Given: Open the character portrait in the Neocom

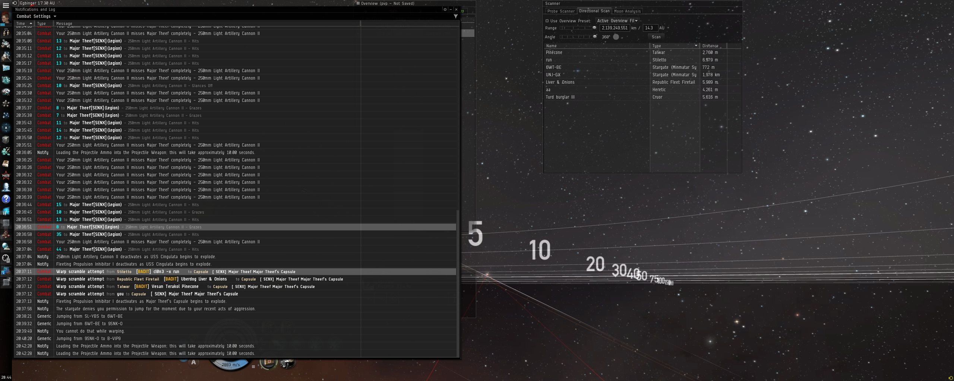Looking at the screenshot, I should (6, 17).
